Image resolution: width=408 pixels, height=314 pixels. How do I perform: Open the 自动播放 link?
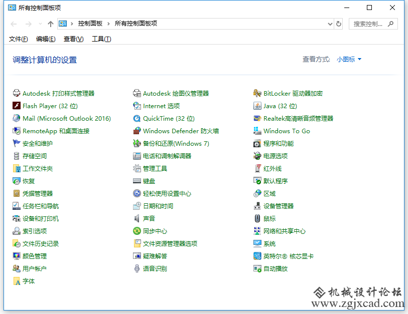pos(276,268)
